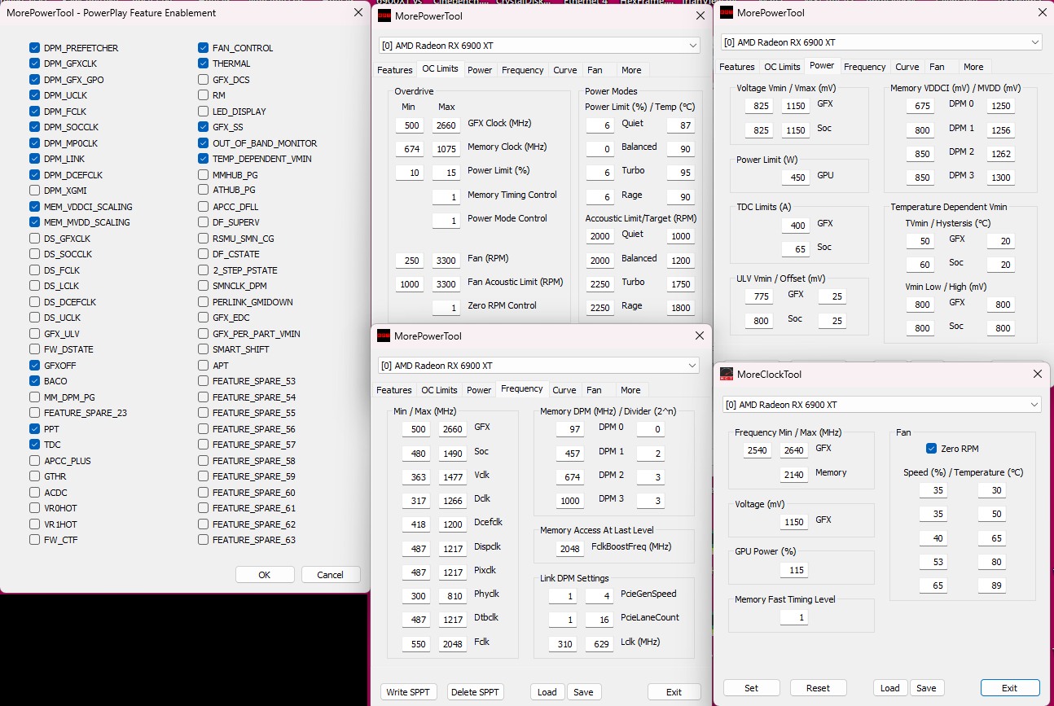Screen dimensions: 1054x706
Task: Click the GPU Power (%) field showing 115
Action: [x=794, y=571]
